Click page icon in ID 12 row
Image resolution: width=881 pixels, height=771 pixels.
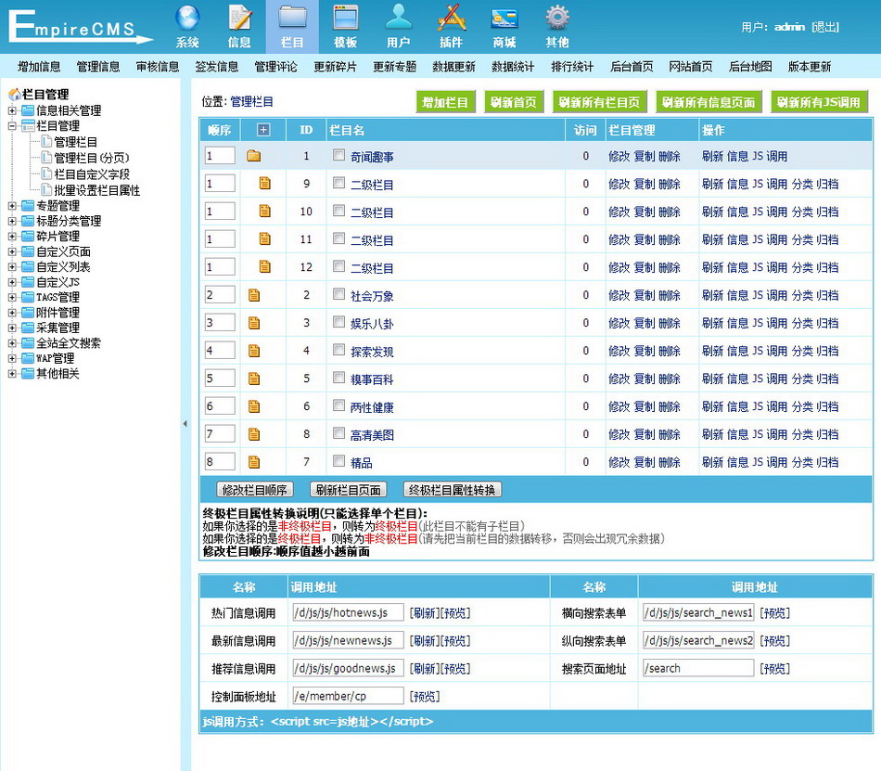pyautogui.click(x=264, y=267)
